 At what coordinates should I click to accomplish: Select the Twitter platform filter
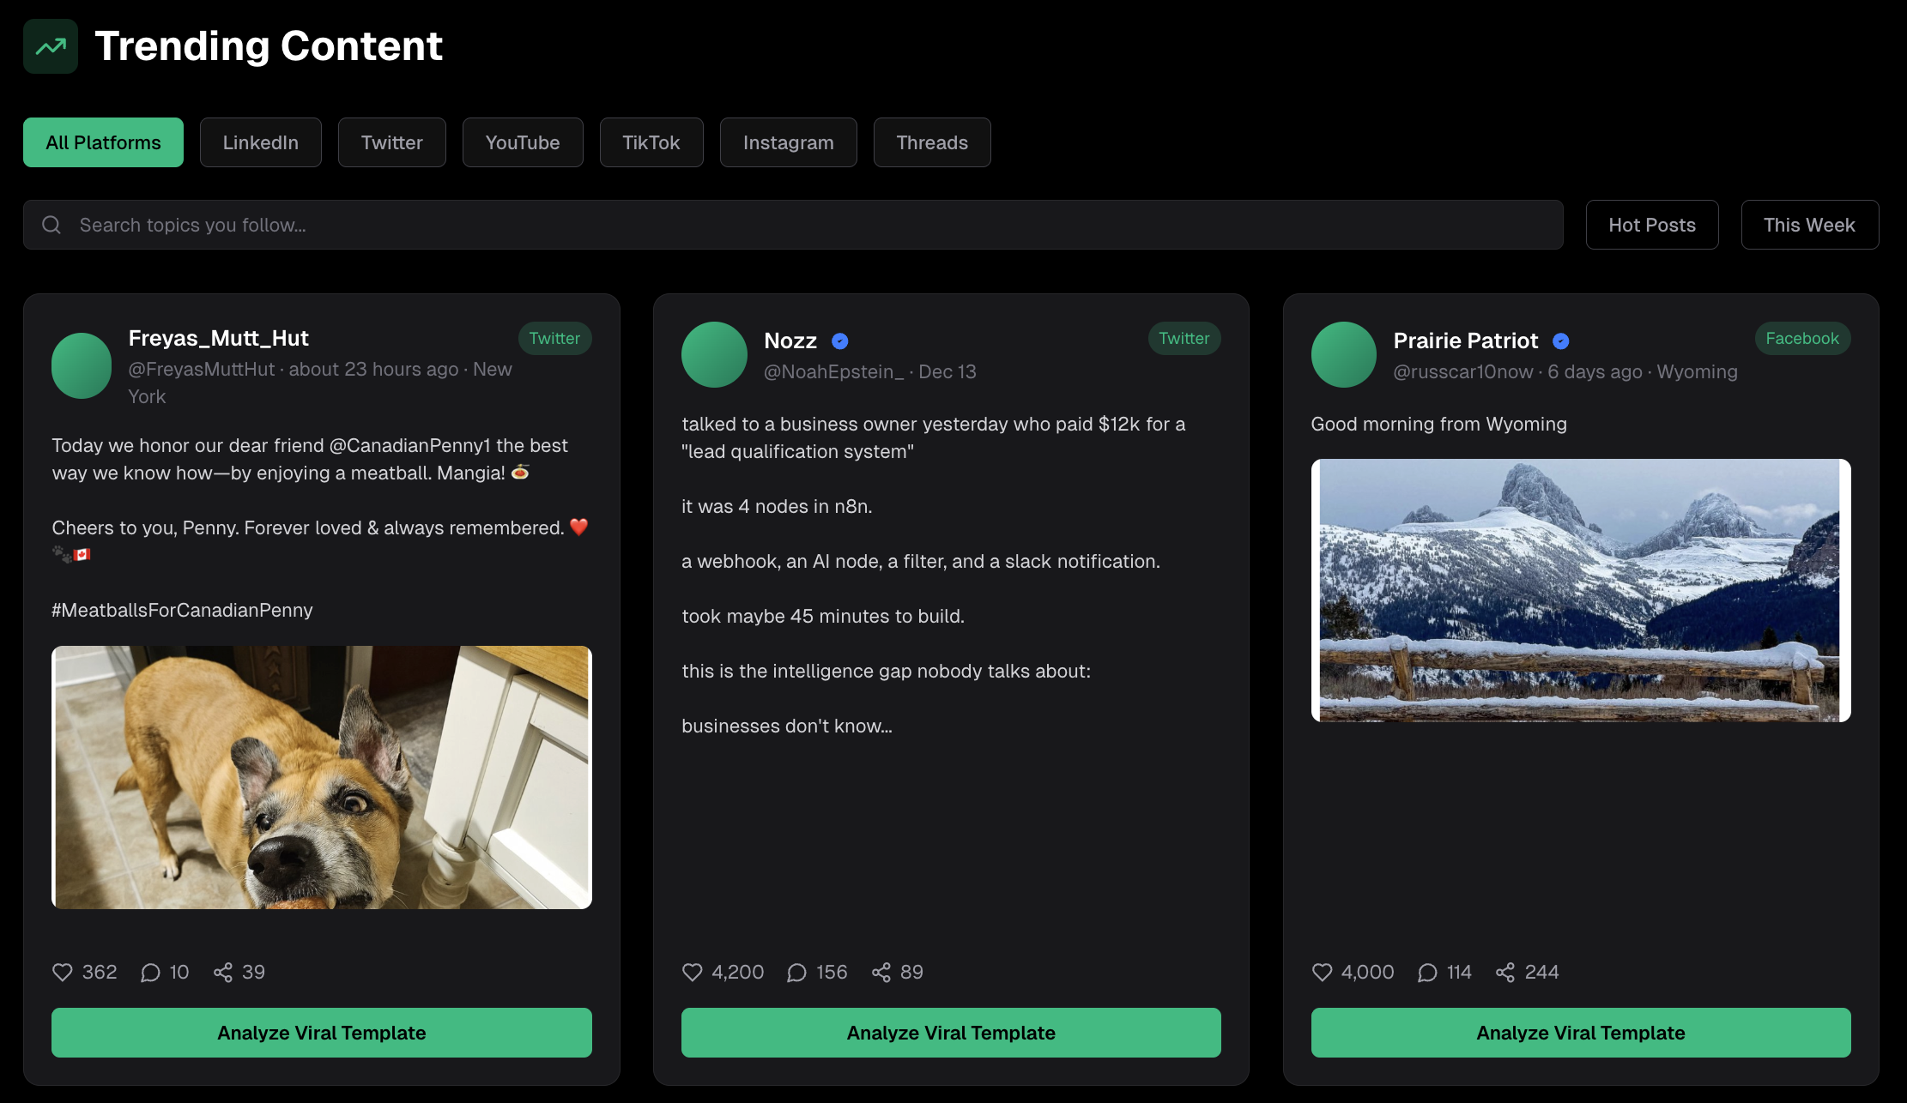[x=391, y=142]
